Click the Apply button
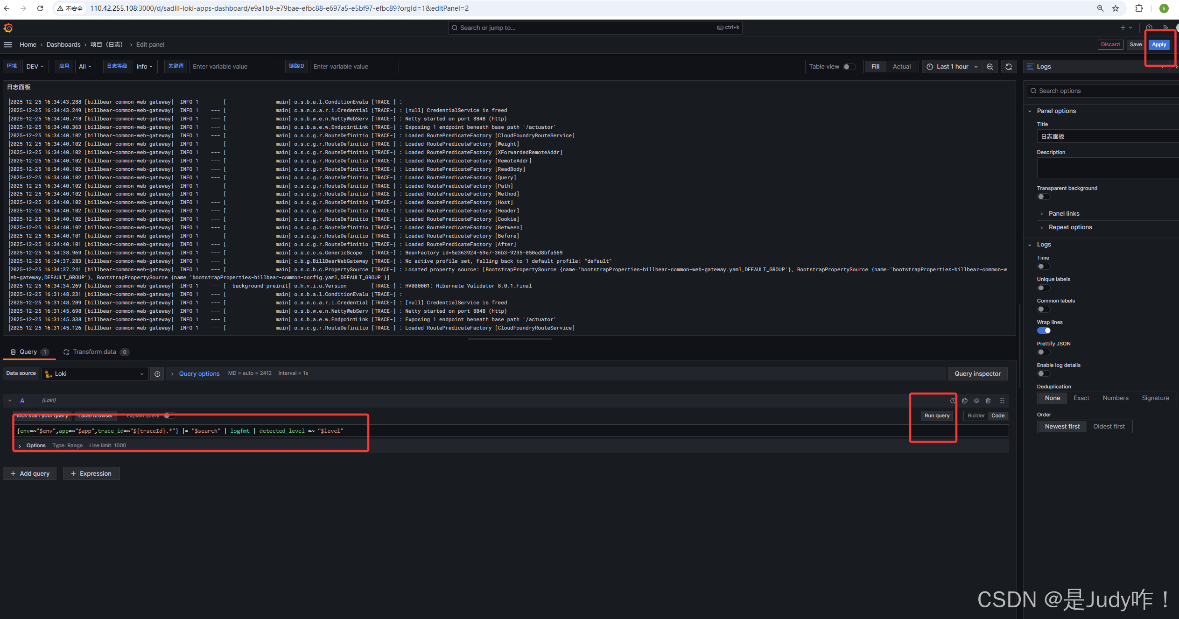 1158,45
